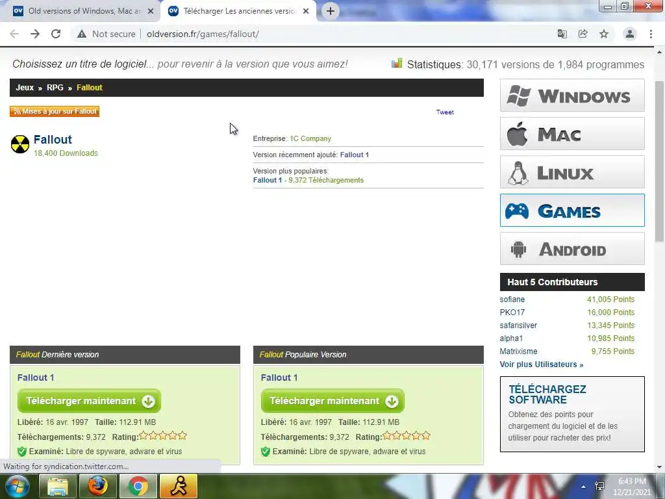Switch to 'Old versions of Windows' tab
This screenshot has height=499, width=665.
80,11
